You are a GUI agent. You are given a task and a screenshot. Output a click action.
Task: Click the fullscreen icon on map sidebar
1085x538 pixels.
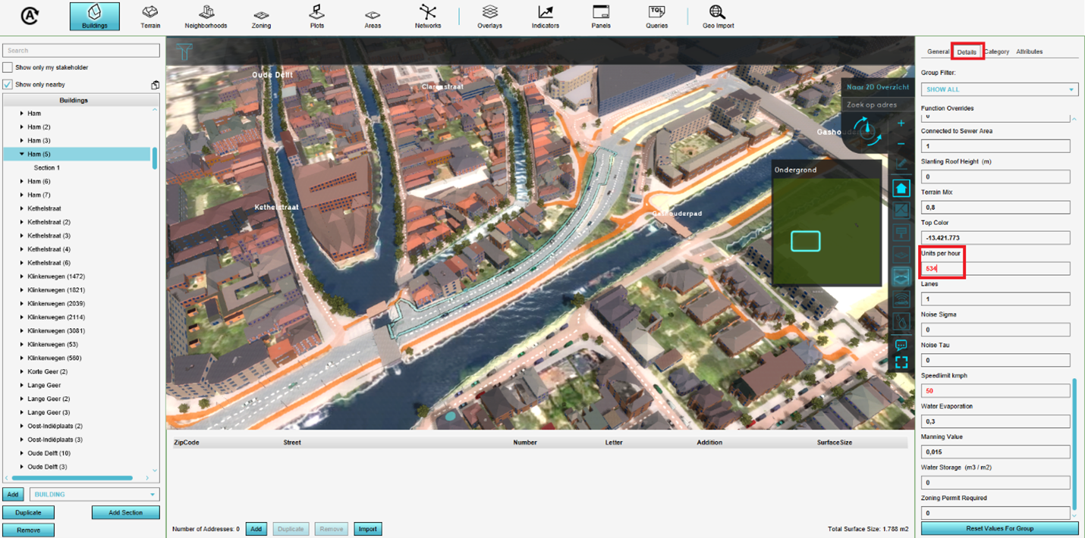pyautogui.click(x=901, y=362)
